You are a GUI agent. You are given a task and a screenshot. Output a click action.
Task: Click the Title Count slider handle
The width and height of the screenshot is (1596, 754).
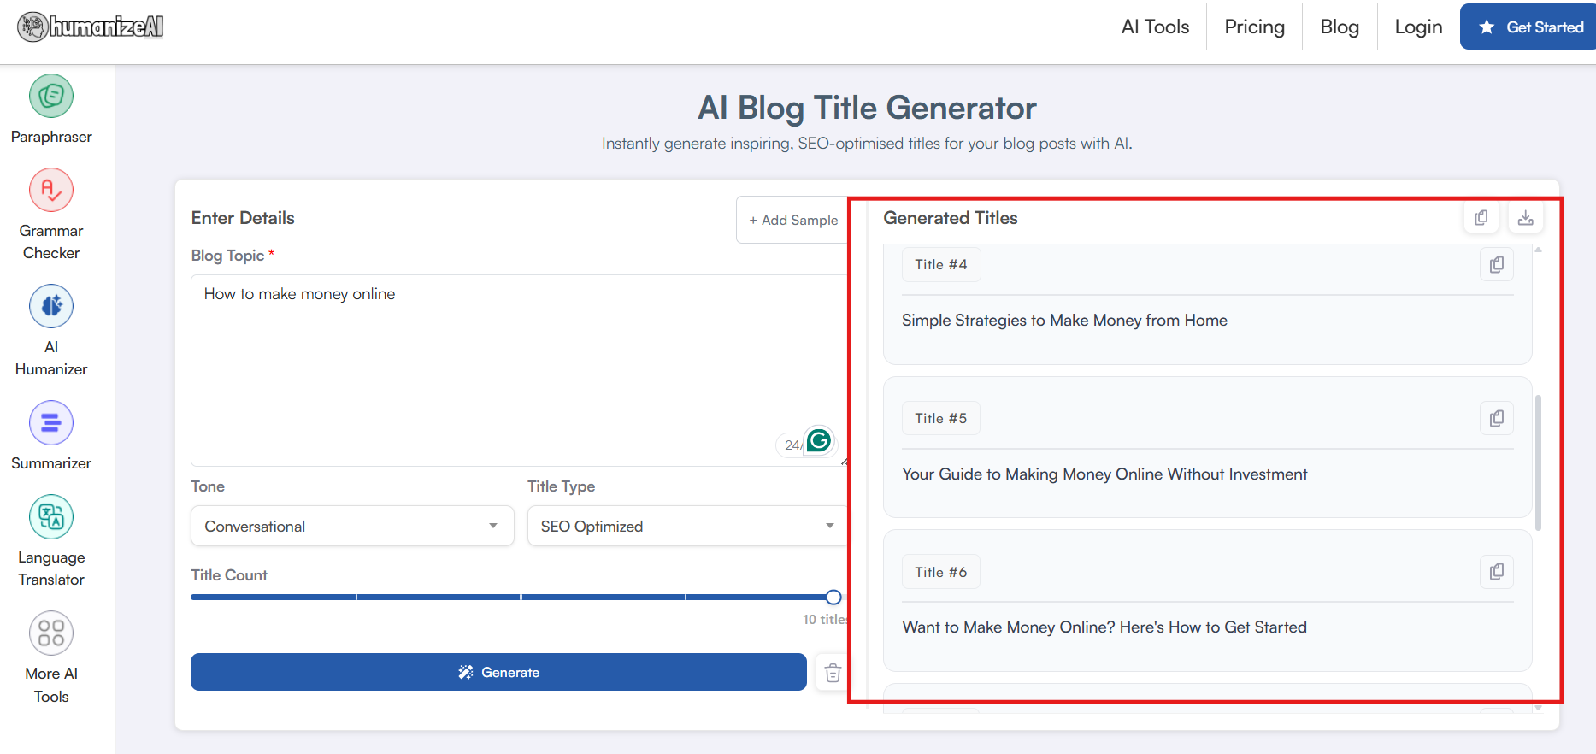coord(833,597)
